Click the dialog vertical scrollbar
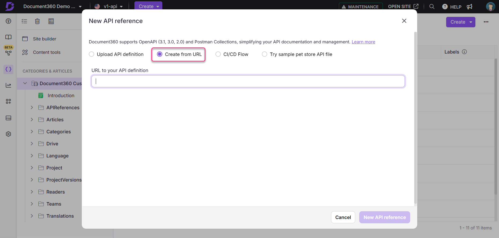This screenshot has width=499, height=238. coord(416,118)
